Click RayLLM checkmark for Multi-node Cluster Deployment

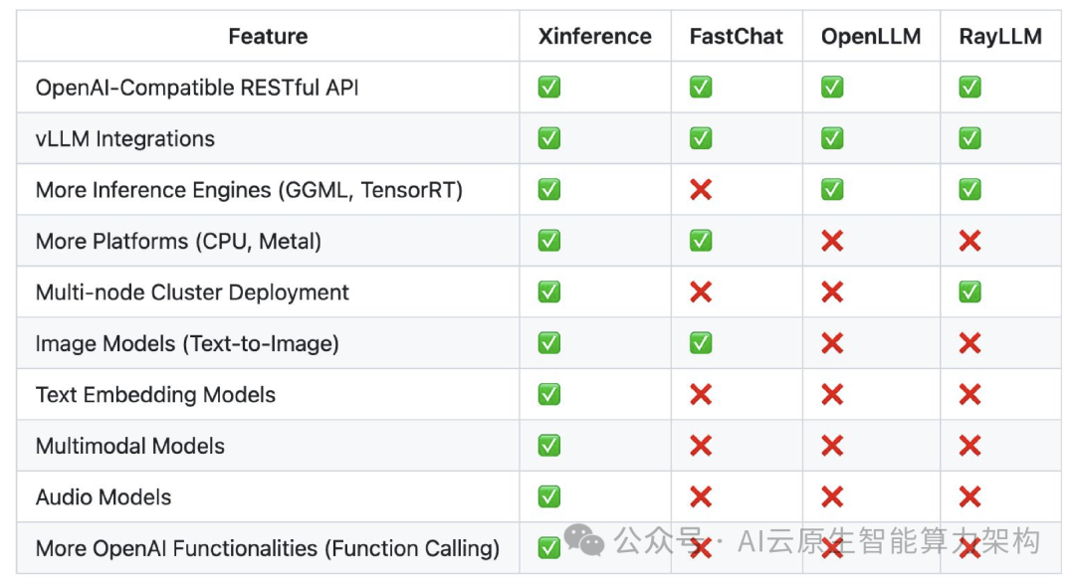[969, 292]
